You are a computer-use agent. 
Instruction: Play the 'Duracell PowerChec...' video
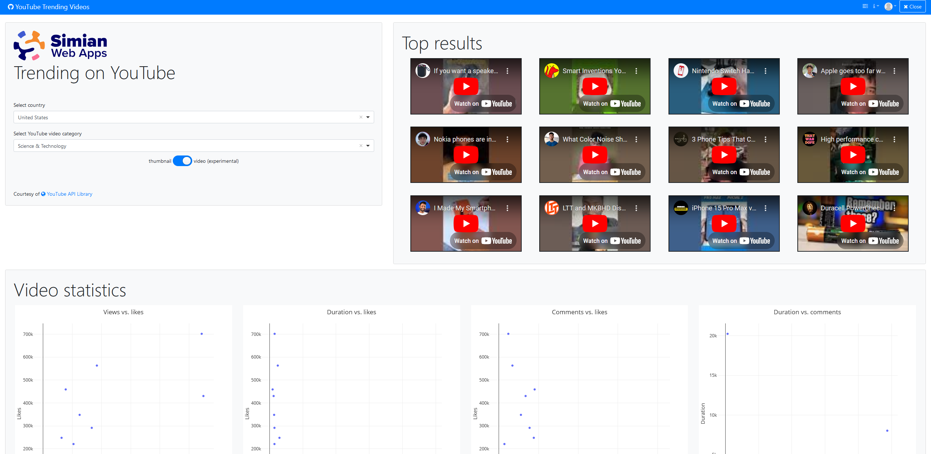point(853,224)
